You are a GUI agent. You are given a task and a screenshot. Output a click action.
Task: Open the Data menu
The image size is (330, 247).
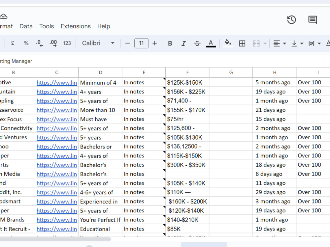click(26, 26)
